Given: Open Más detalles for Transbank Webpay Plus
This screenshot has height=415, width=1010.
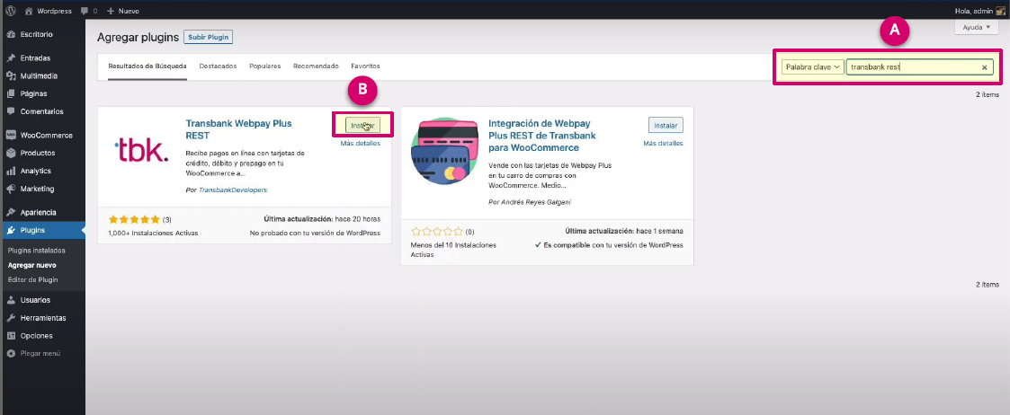Looking at the screenshot, I should coord(360,143).
